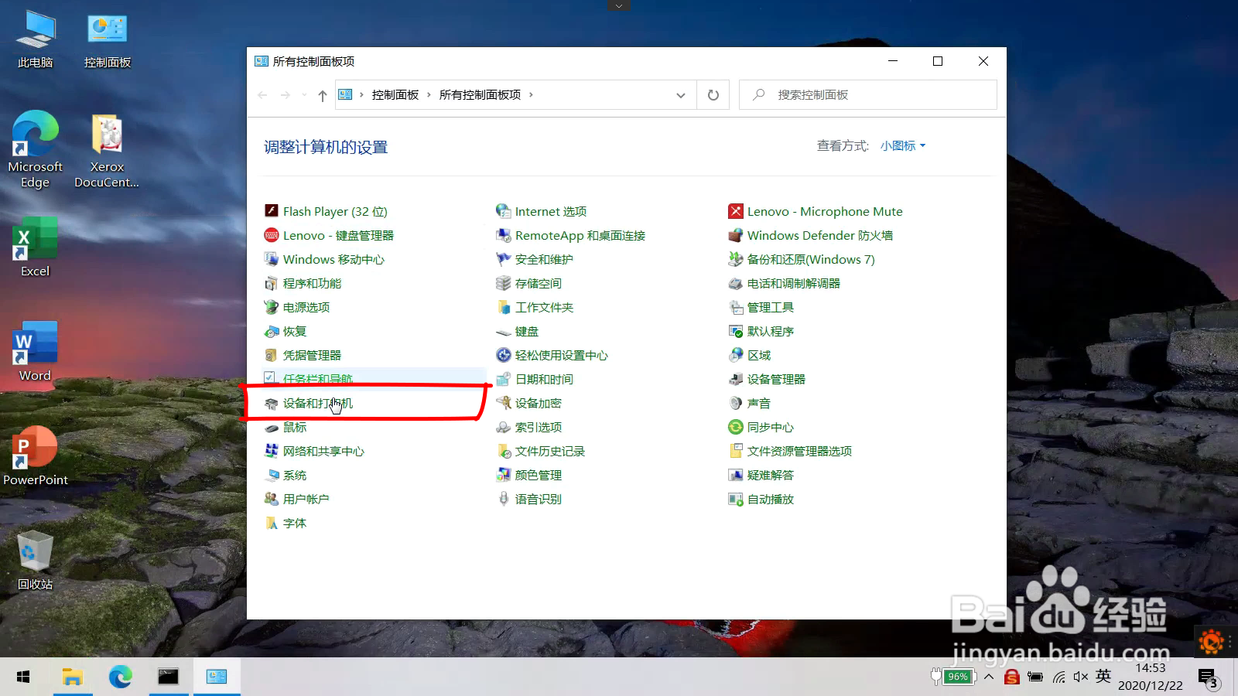This screenshot has height=696, width=1238.
Task: Select 所有控制面板项 in the breadcrumb bar
Action: coord(481,94)
